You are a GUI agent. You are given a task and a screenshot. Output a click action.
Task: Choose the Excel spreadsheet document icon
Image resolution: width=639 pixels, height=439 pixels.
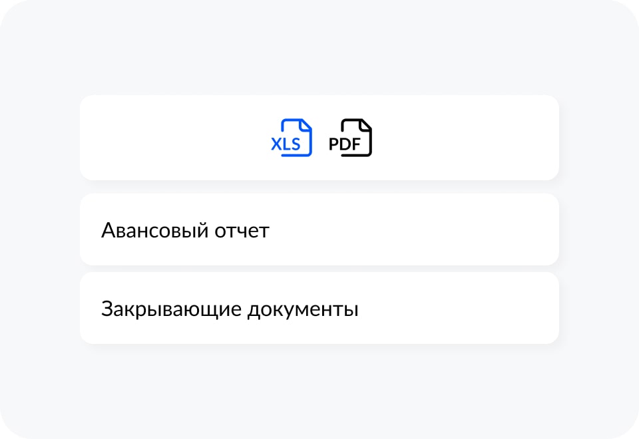tap(292, 138)
